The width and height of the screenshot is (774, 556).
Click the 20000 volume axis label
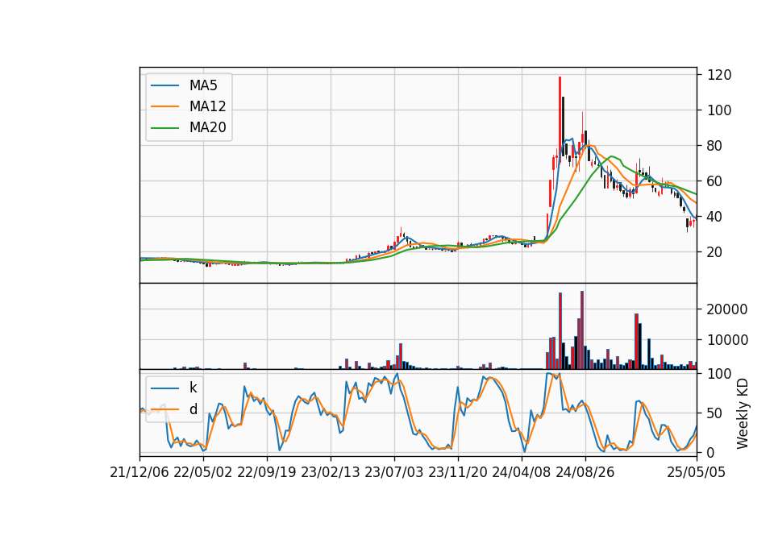tap(727, 309)
